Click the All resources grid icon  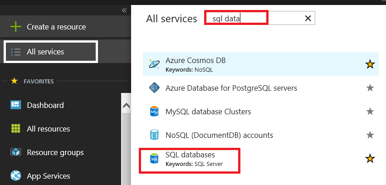pyautogui.click(x=16, y=129)
